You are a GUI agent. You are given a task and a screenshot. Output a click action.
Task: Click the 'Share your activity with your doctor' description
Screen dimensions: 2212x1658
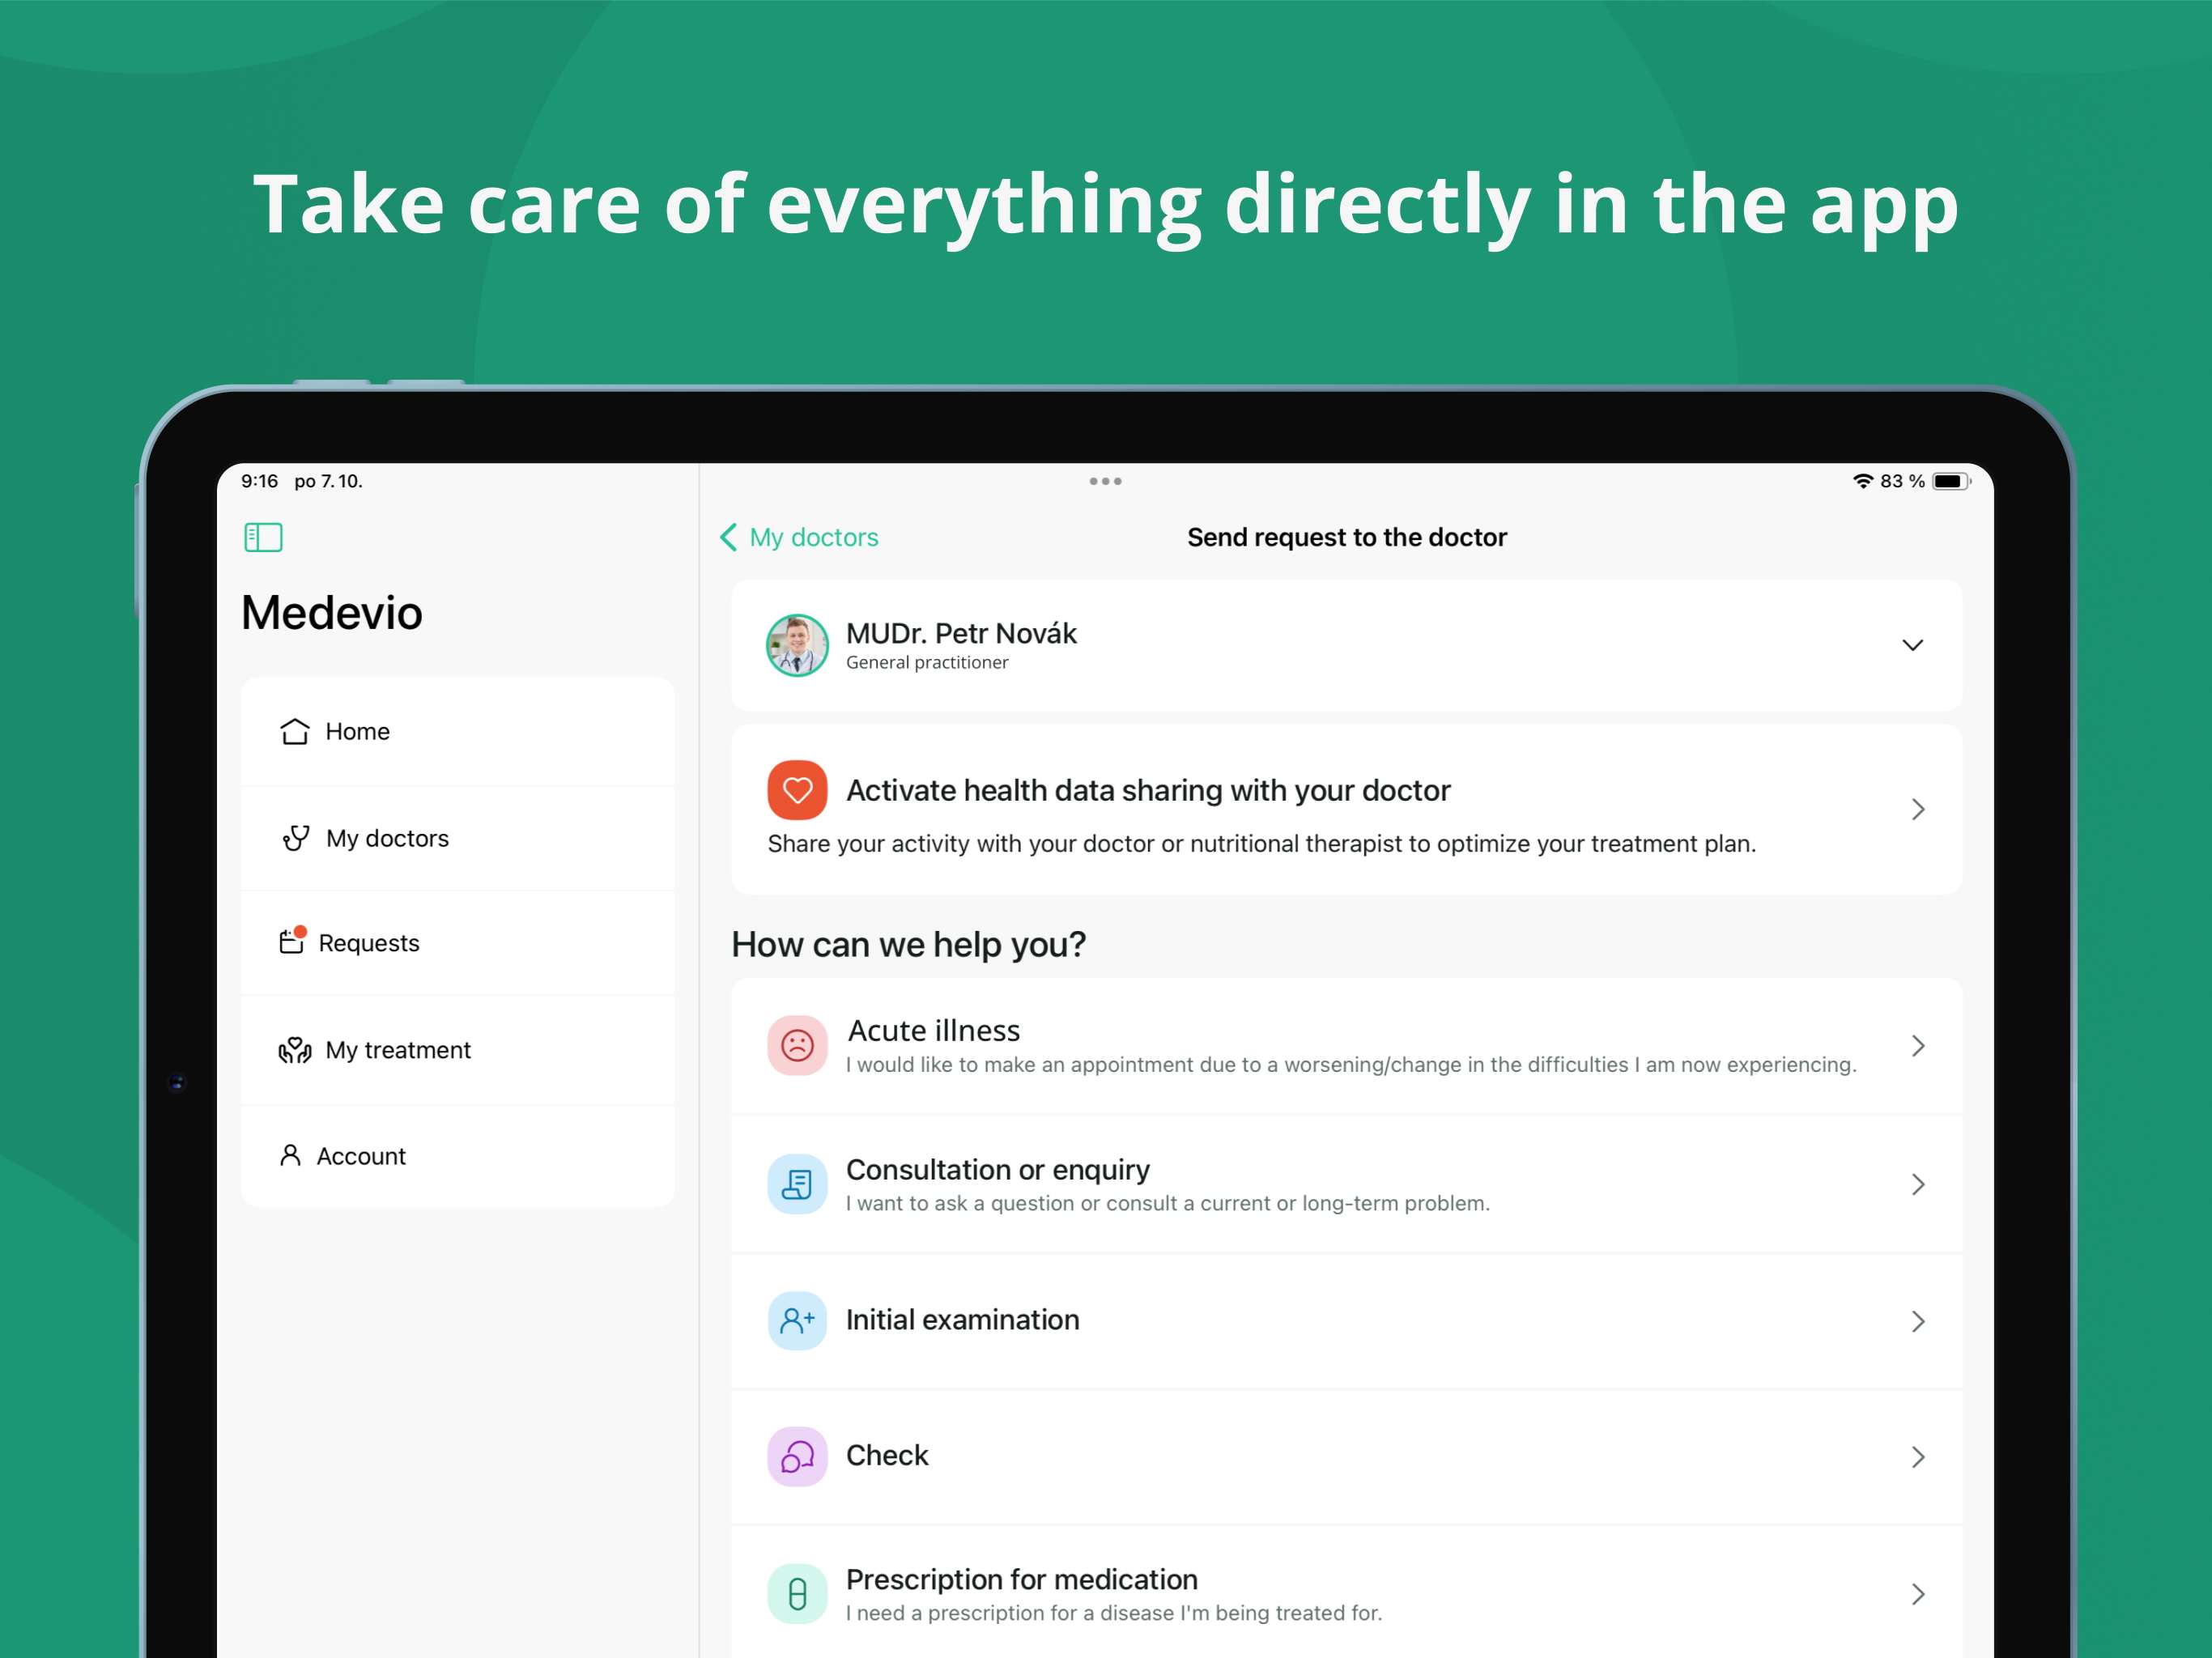1261,844
